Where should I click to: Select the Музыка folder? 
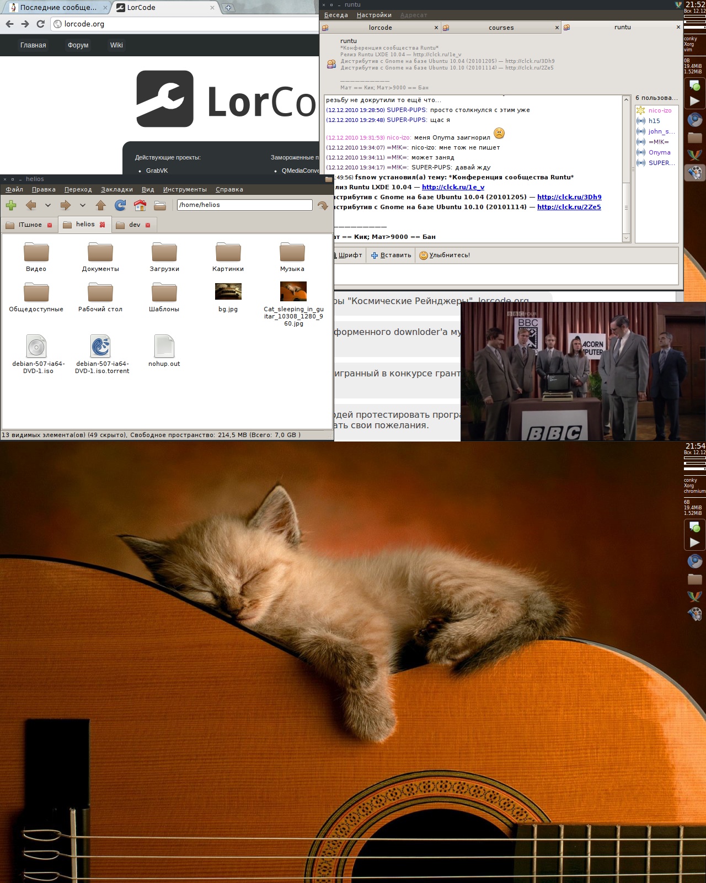coord(292,257)
